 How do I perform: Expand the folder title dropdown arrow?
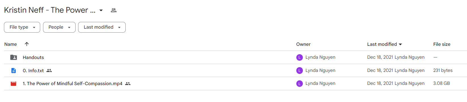tap(101, 10)
